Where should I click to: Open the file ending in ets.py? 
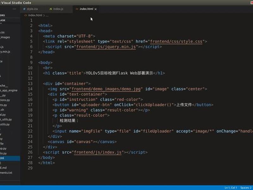tap(3, 105)
